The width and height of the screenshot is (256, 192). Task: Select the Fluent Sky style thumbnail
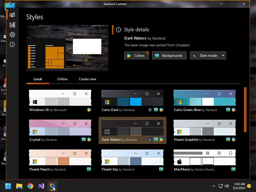coord(132,157)
